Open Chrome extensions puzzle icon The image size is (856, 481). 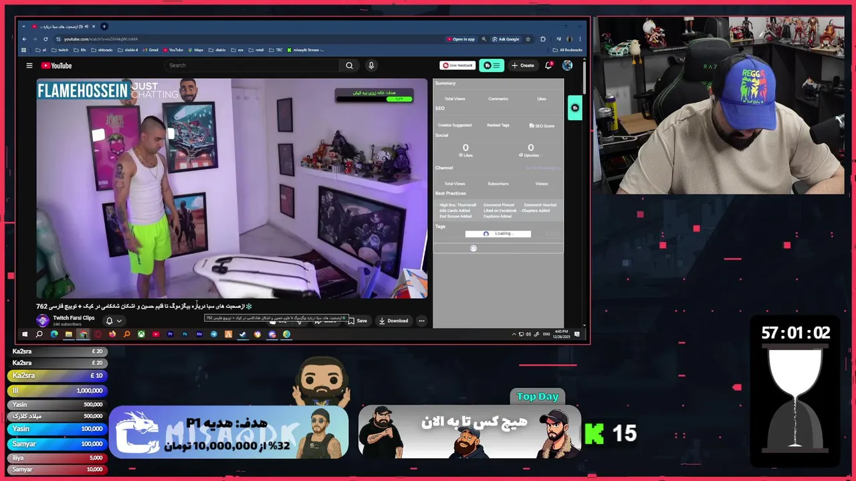click(x=543, y=39)
